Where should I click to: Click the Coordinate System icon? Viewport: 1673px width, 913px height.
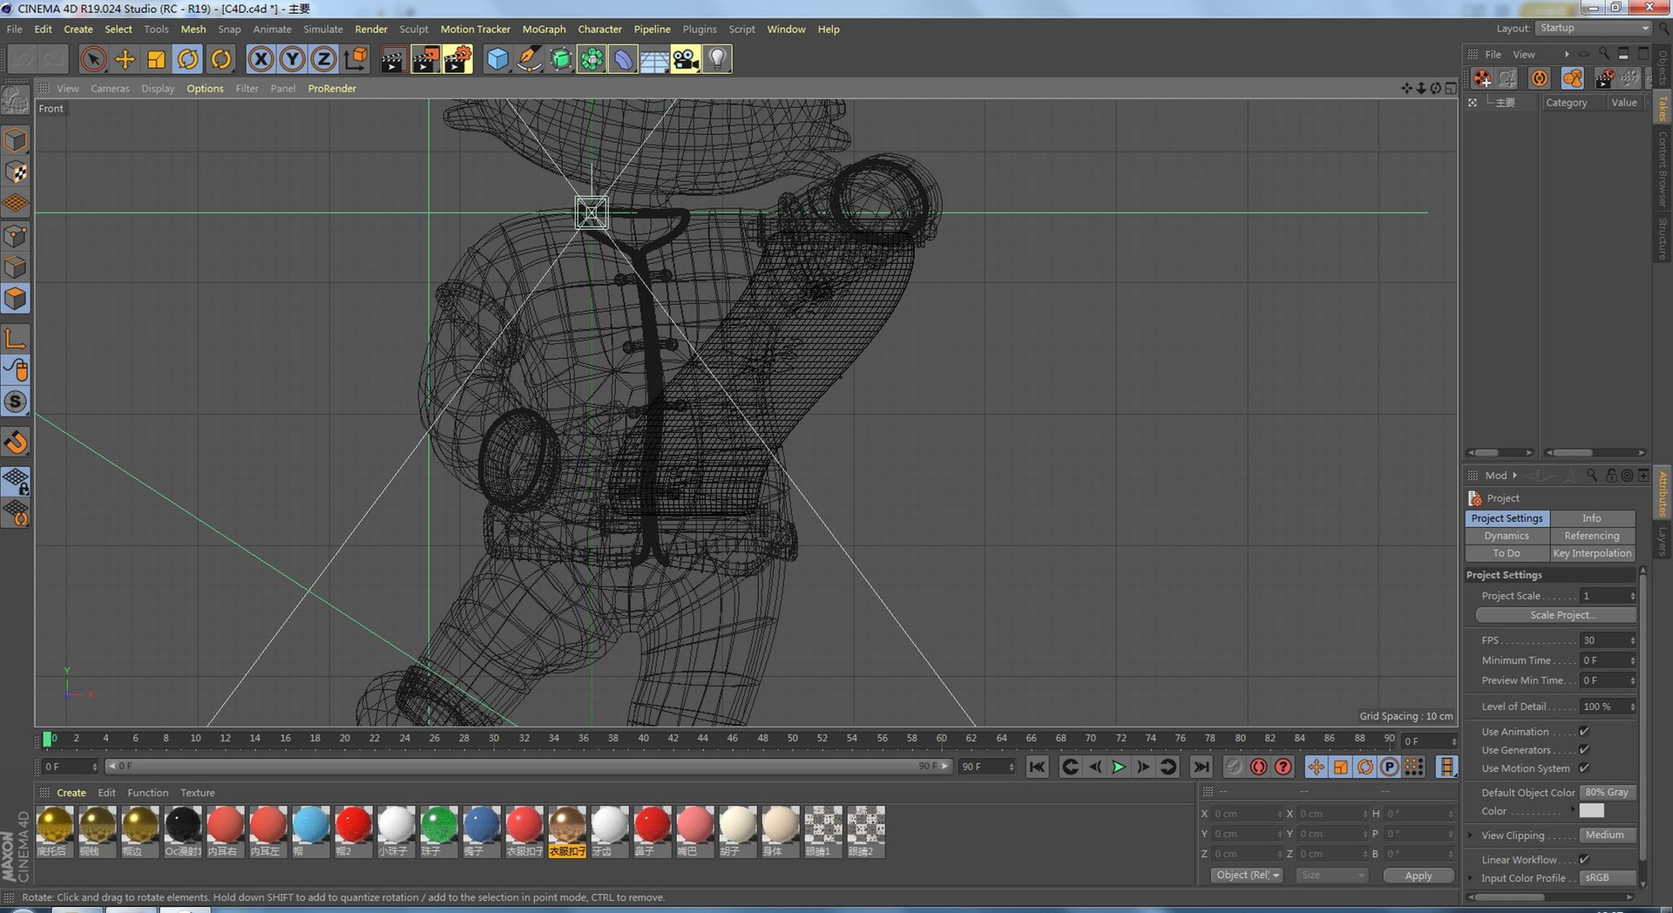click(356, 59)
